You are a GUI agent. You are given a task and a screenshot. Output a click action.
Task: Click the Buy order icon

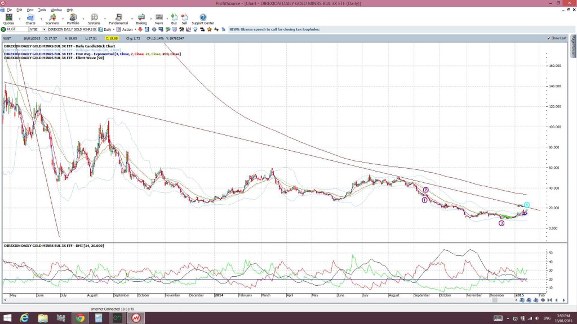point(174,19)
